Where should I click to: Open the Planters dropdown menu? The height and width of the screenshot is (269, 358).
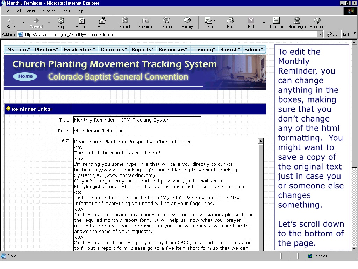(x=46, y=49)
